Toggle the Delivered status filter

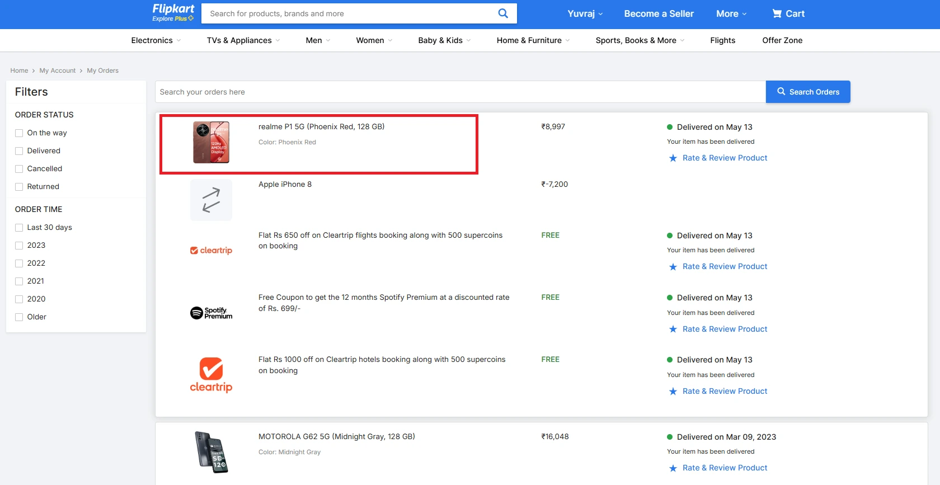point(19,151)
